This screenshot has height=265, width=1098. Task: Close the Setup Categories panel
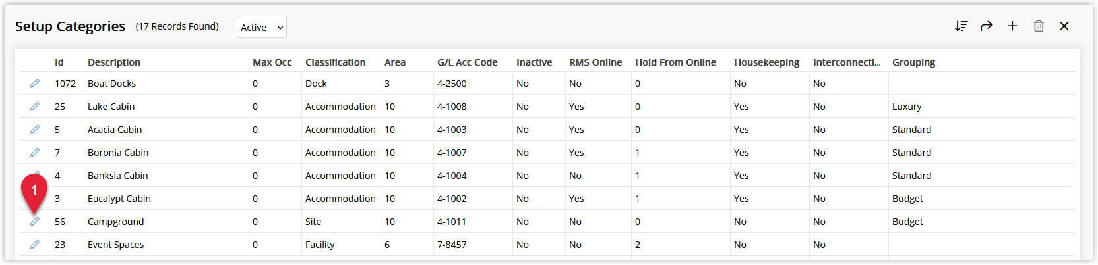pyautogui.click(x=1064, y=26)
